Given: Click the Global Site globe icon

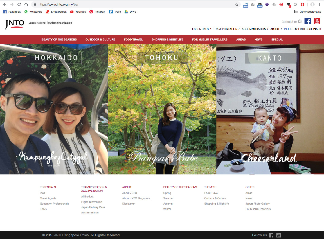Looking at the screenshot, I should coord(300,22).
